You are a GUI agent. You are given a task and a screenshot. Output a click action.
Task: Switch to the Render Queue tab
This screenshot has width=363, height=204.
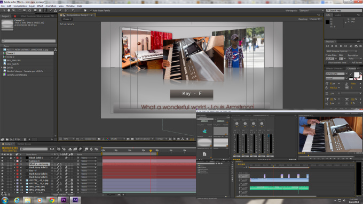[25, 144]
